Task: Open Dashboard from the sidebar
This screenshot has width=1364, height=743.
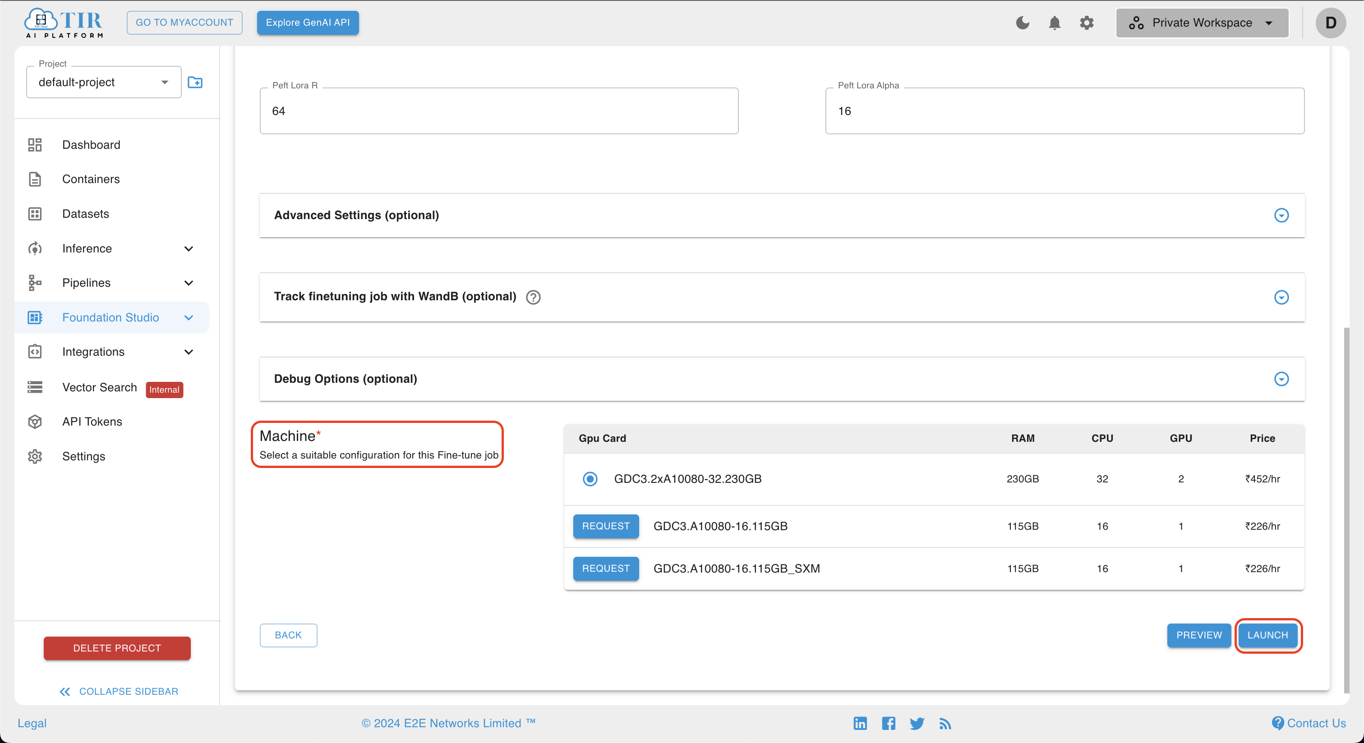Action: 91,145
